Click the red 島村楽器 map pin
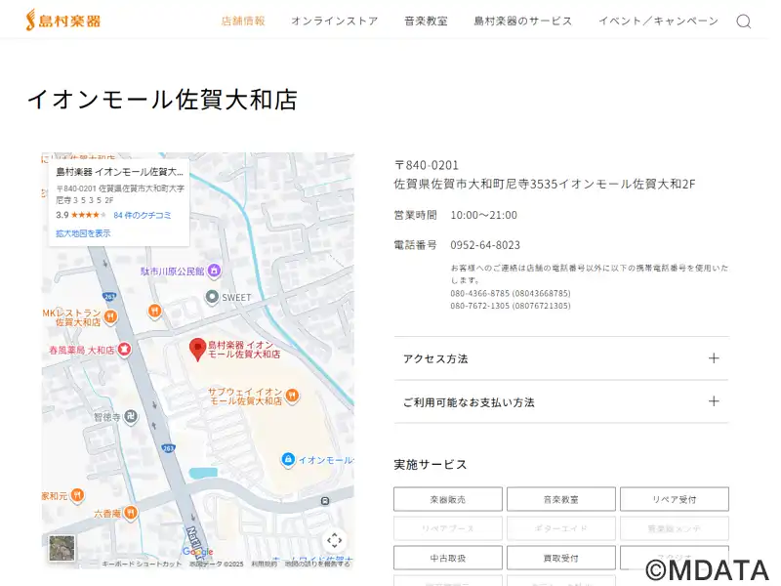Screen dimensions: 781x586 [197, 349]
